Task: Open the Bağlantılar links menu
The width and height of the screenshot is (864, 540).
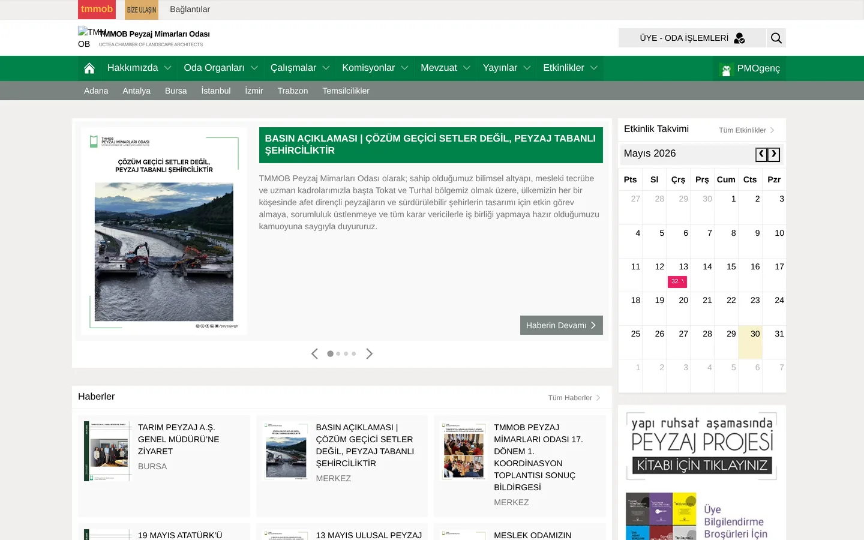Action: 190,10
